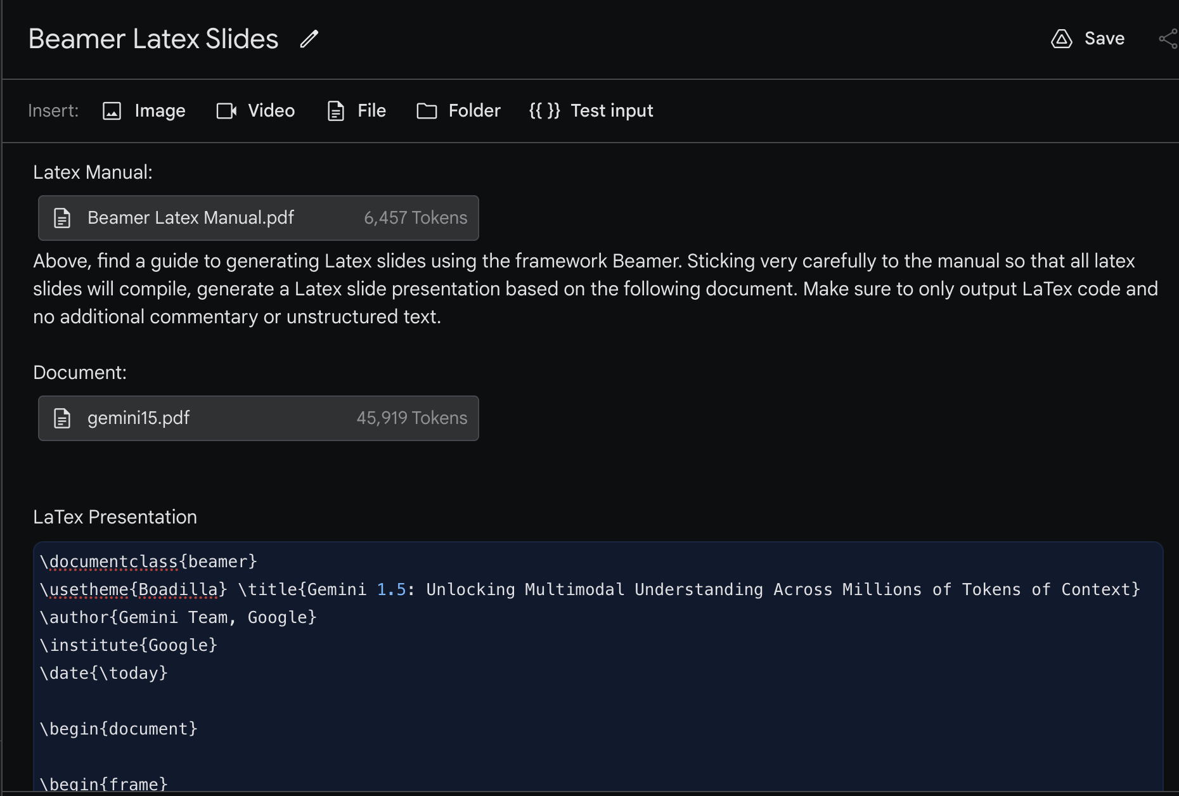1179x796 pixels.
Task: Click the 45,919 Tokens count on gemini15.pdf
Action: pos(411,418)
